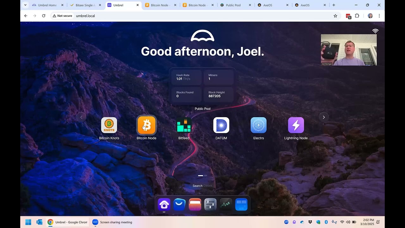Open Home from the Umbrel dock
Screen dimensions: 405x228
pos(164,205)
